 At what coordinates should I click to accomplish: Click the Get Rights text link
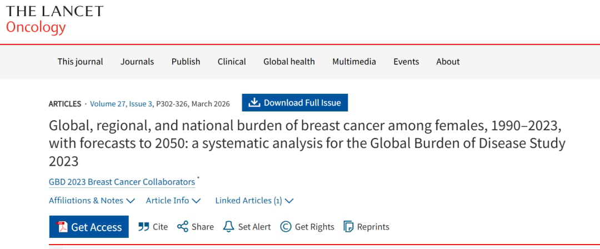tap(314, 227)
